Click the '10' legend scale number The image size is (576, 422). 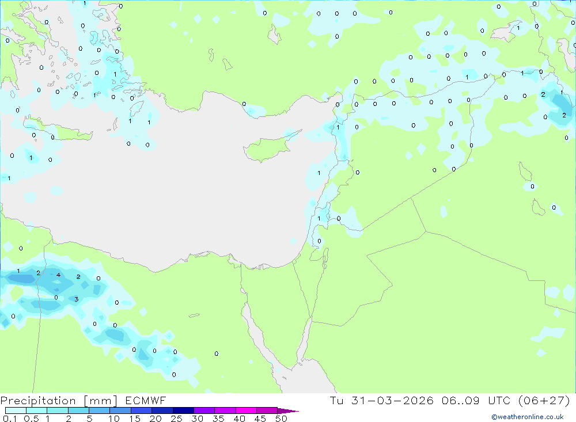(x=113, y=419)
